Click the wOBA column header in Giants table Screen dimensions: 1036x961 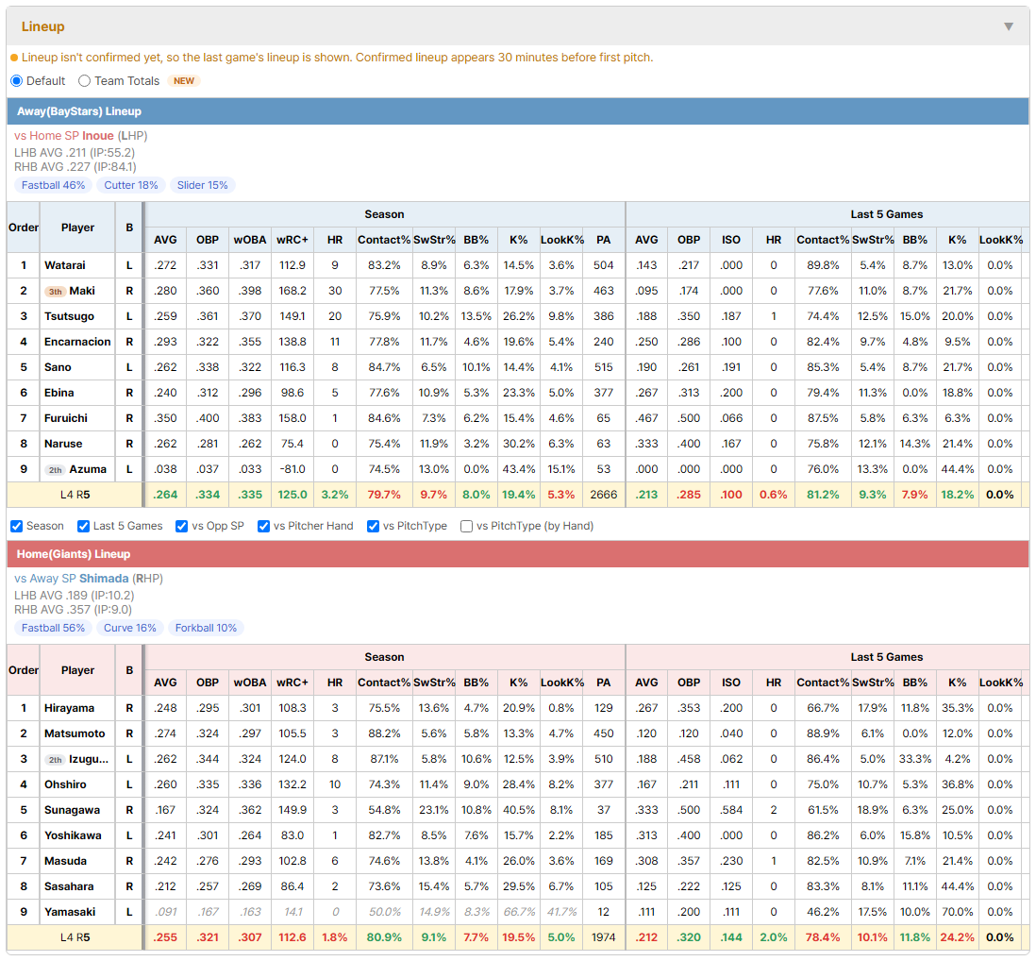tap(250, 683)
